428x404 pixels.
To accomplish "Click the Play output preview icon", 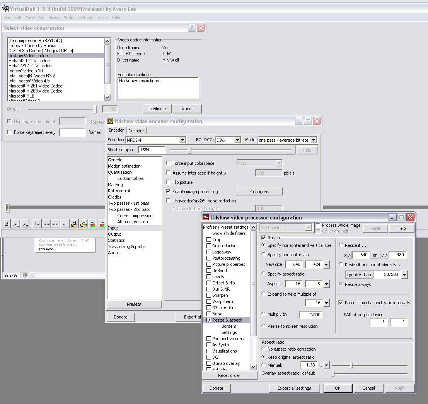I will (x=25, y=224).
